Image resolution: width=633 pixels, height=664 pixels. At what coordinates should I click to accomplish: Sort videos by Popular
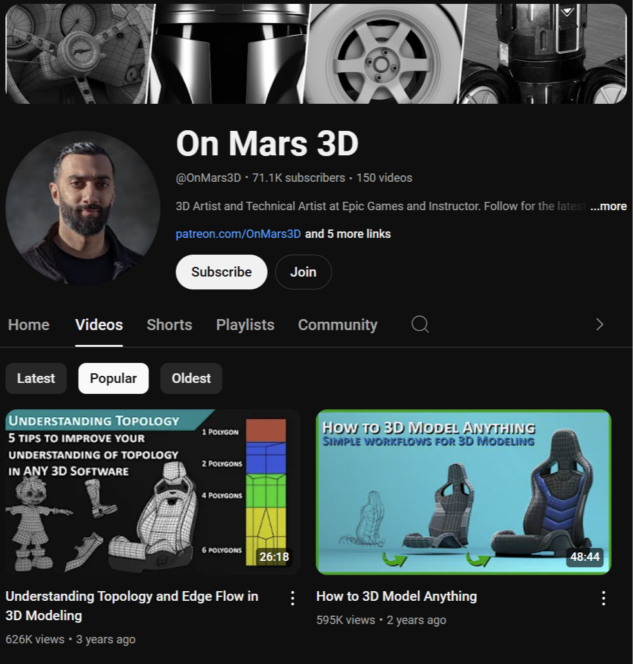click(113, 378)
